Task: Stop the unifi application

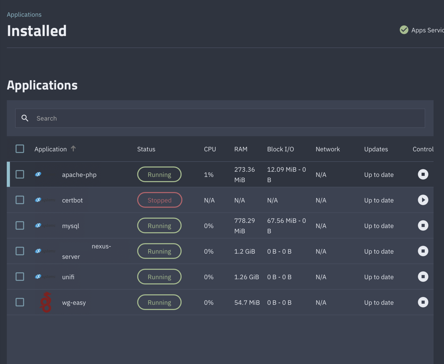Action: [423, 277]
